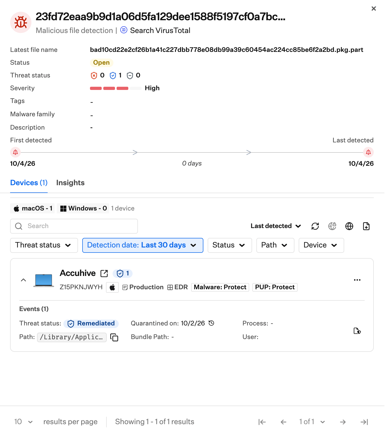Screen dimensions: 386x438
Task: Copy the file path
Action: tap(114, 337)
